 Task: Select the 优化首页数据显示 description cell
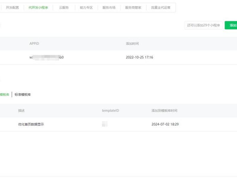(31, 124)
